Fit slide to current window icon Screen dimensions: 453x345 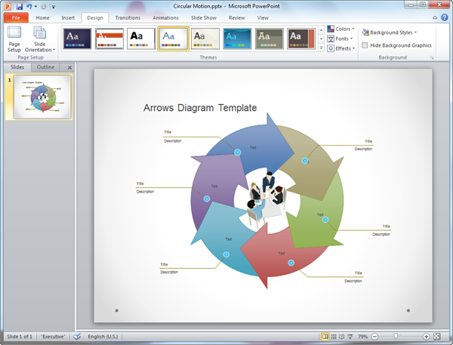coord(437,337)
